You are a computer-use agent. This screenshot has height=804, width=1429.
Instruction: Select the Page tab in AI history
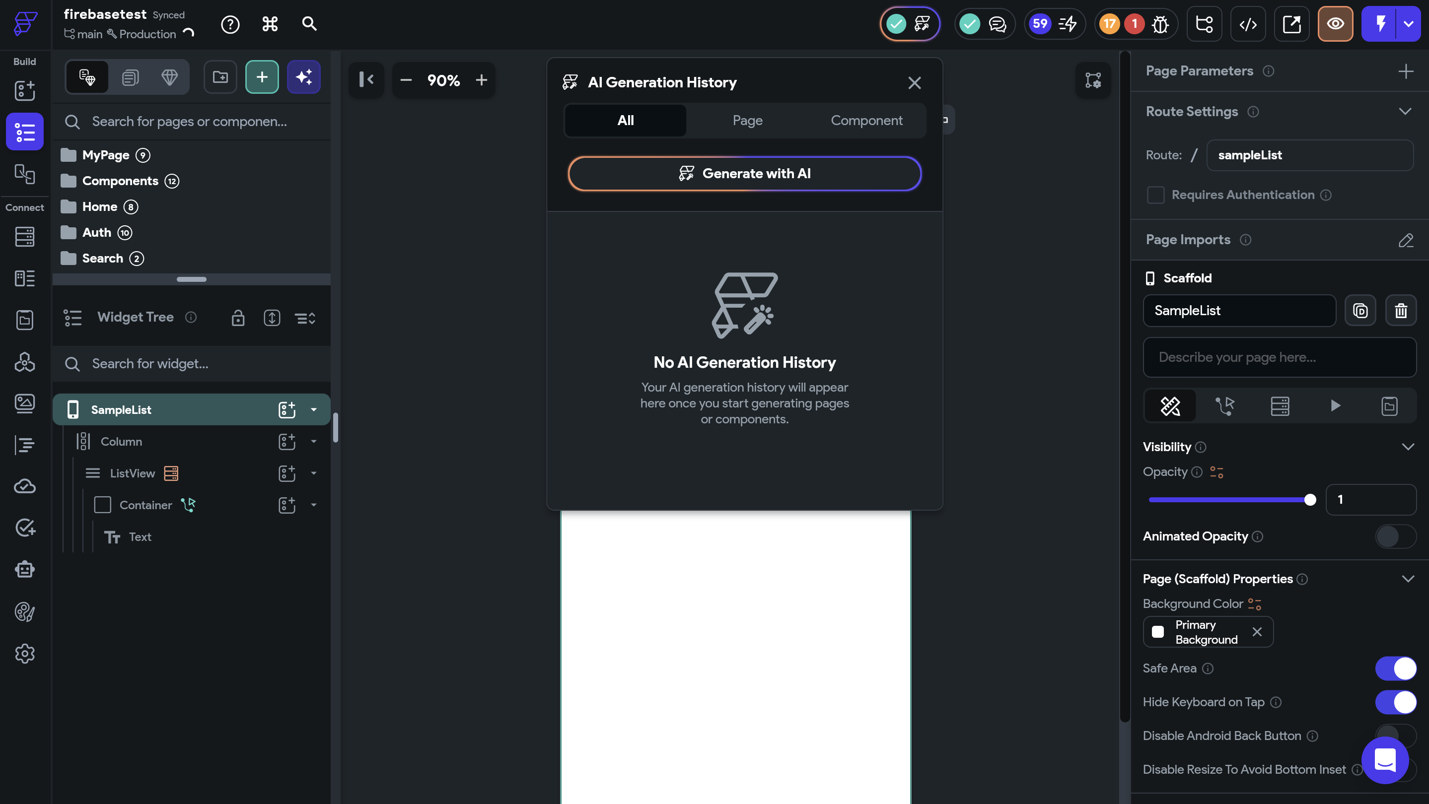coord(747,120)
